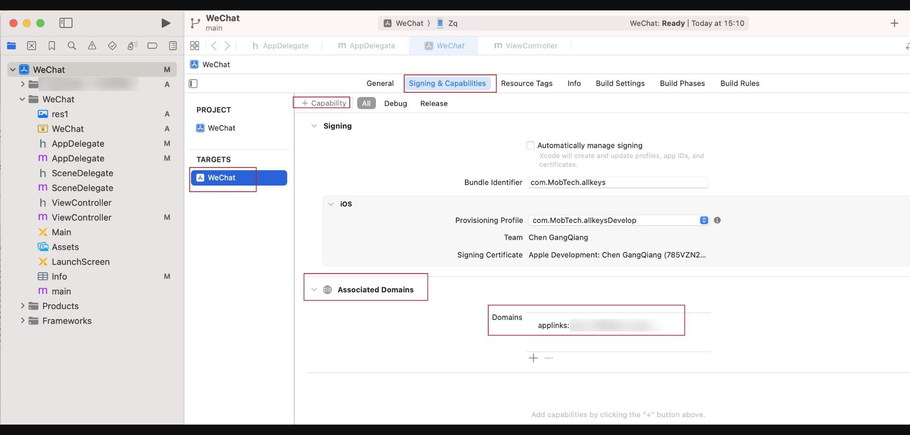Open the LaunchScreen storyboard
Viewport: 910px width, 435px height.
coord(81,262)
